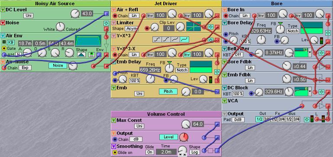Select the Volume Control group header
333x157 pixels.
coord(166,114)
